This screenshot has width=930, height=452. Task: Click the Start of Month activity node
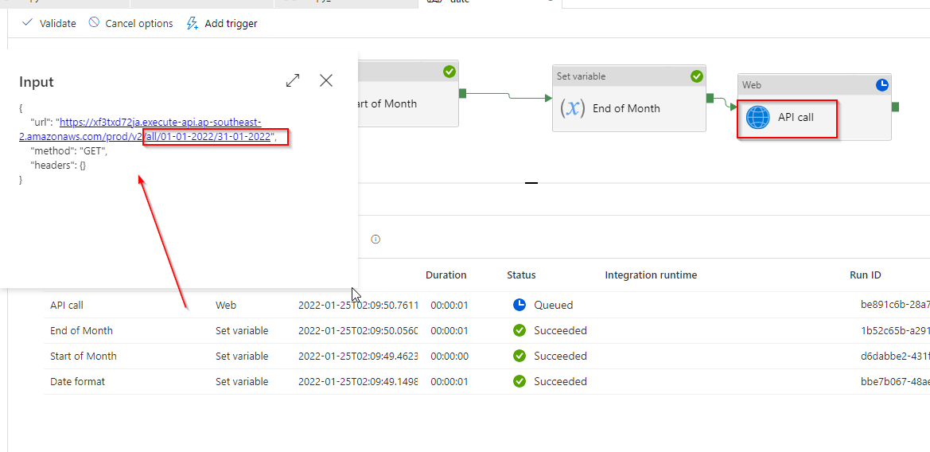click(408, 93)
